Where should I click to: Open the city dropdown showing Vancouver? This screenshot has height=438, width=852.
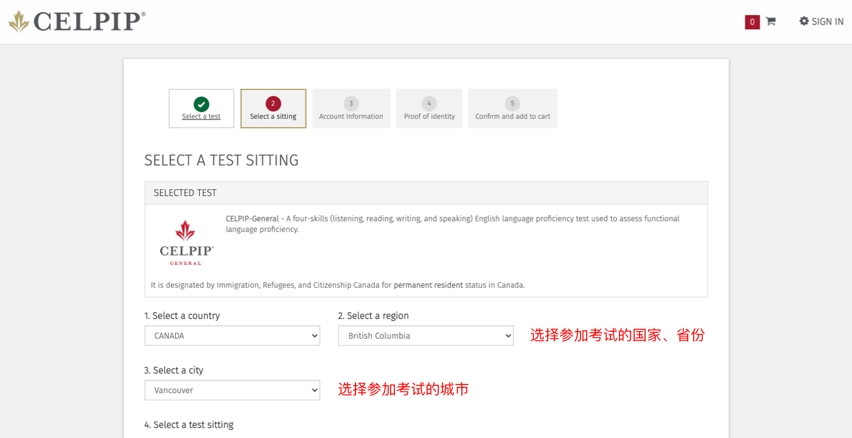coord(232,391)
